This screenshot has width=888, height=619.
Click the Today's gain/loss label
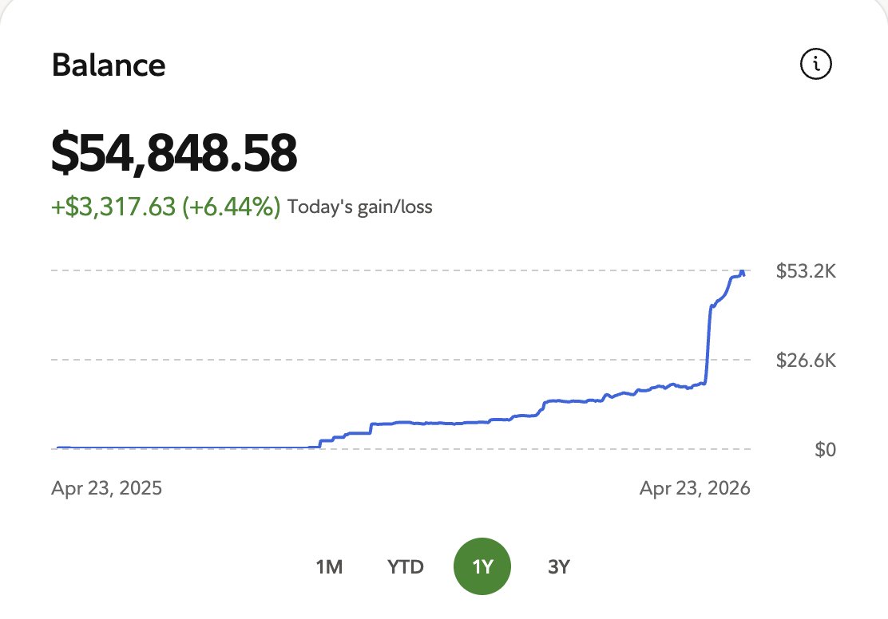359,207
